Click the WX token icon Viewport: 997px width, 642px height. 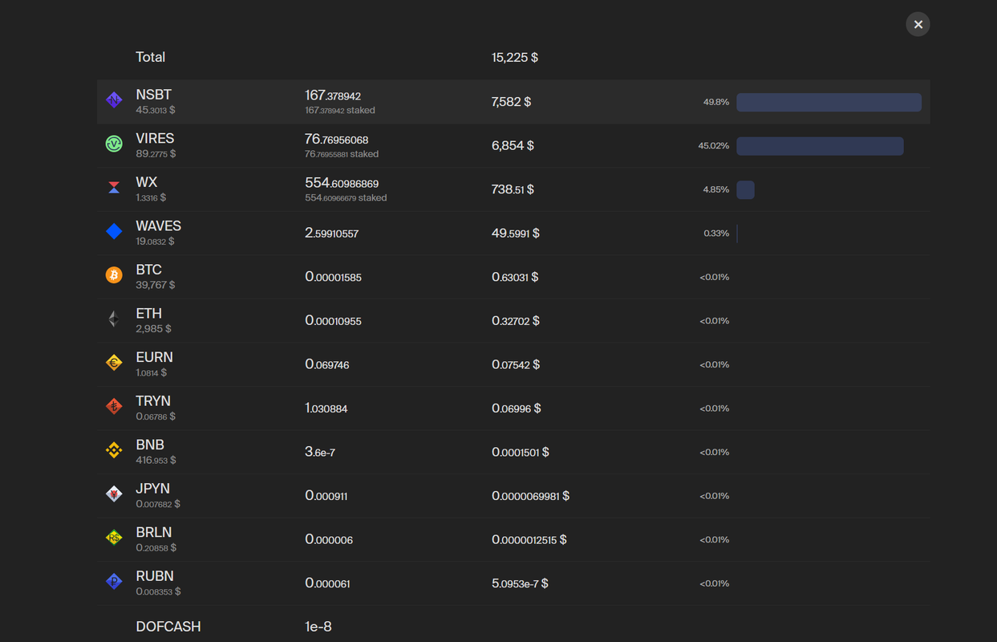click(114, 188)
